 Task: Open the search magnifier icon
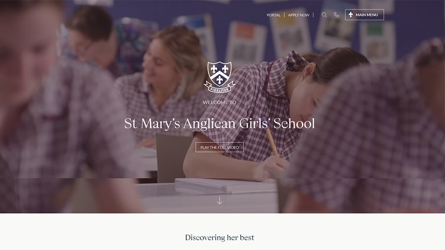pyautogui.click(x=324, y=15)
